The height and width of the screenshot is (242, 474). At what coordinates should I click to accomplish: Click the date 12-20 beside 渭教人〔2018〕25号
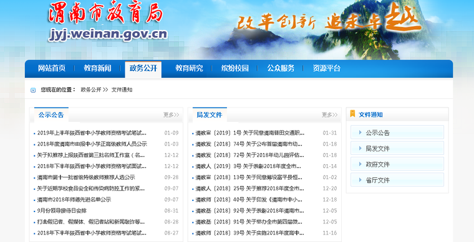tap(330, 188)
